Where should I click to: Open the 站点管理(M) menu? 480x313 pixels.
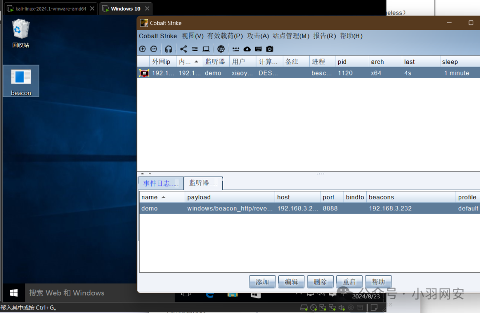(291, 36)
